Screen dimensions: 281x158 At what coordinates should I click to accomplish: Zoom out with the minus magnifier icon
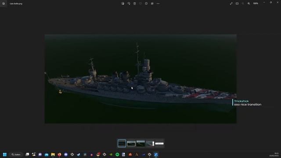click(243, 4)
